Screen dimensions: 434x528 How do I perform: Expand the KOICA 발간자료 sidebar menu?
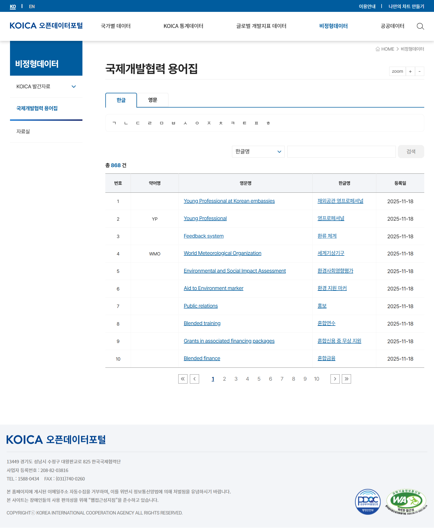point(74,86)
